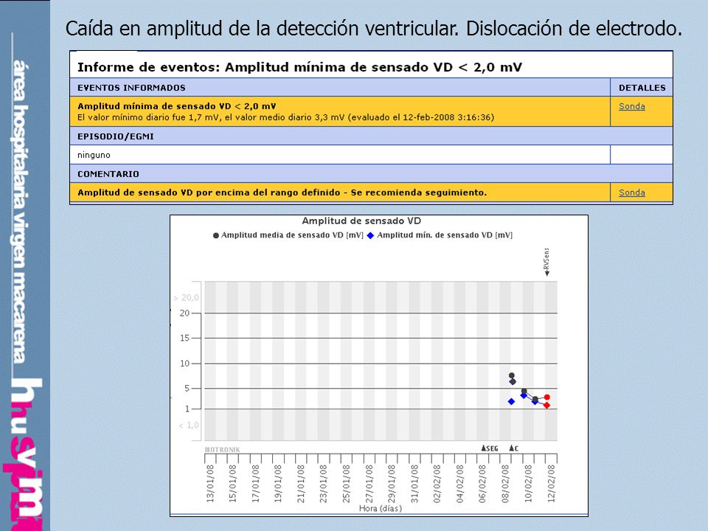The image size is (708, 531).
Task: Click the slide title 'Caída en amplitud de la detección ventricular'
Action: click(x=262, y=29)
